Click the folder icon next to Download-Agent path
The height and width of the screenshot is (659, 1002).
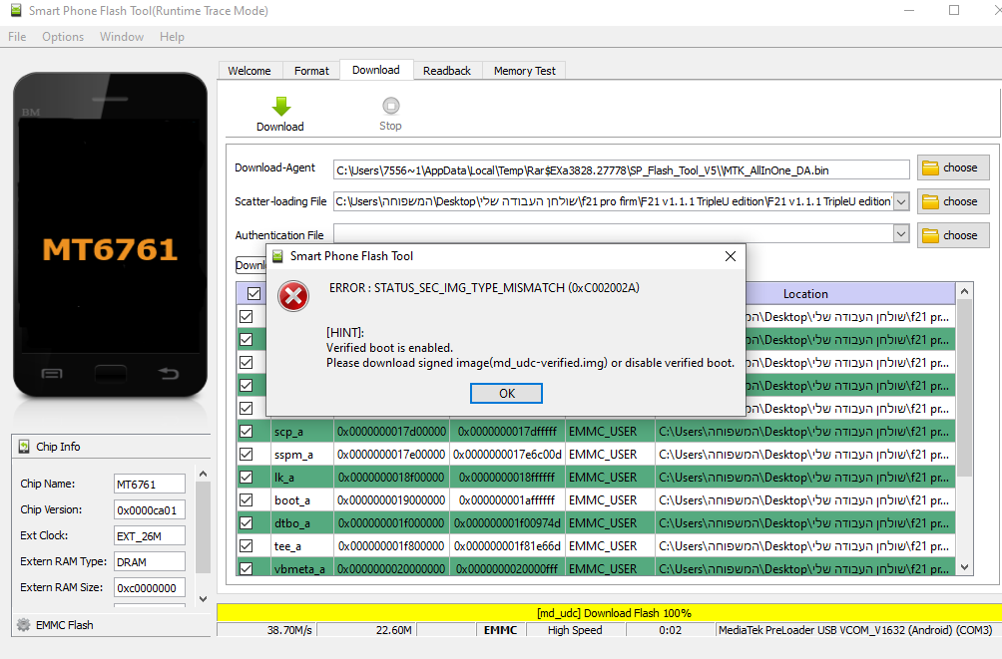(930, 167)
